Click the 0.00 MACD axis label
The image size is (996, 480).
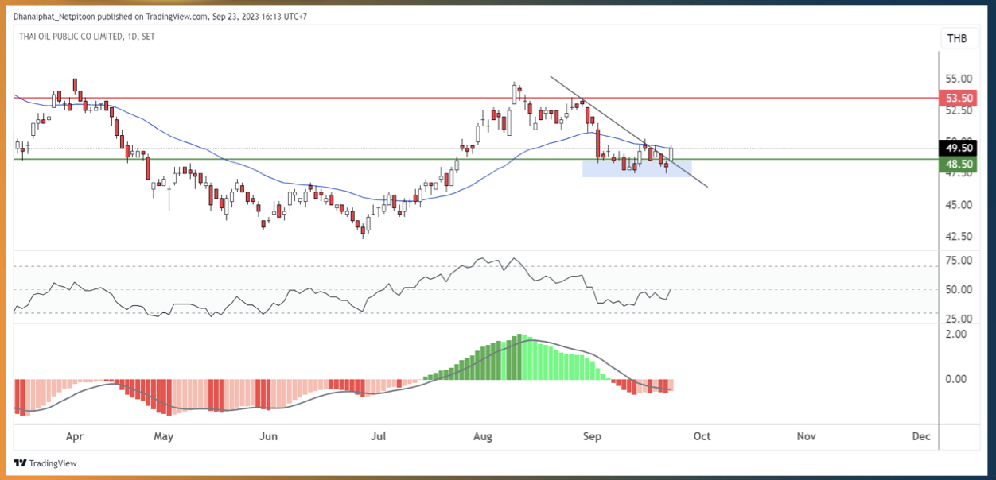pyautogui.click(x=955, y=378)
